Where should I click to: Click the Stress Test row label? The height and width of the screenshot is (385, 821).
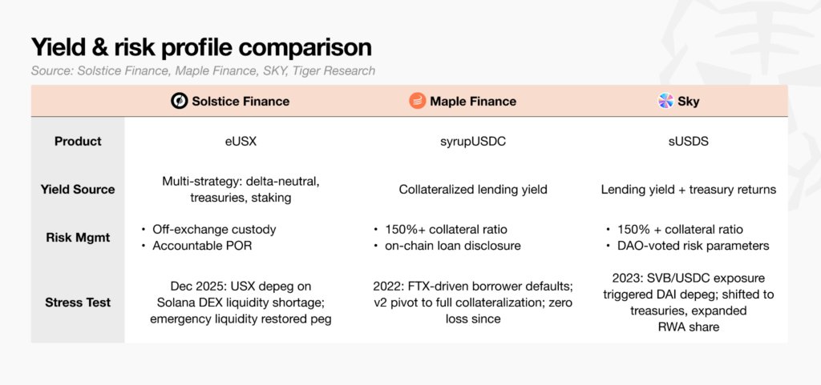point(78,303)
